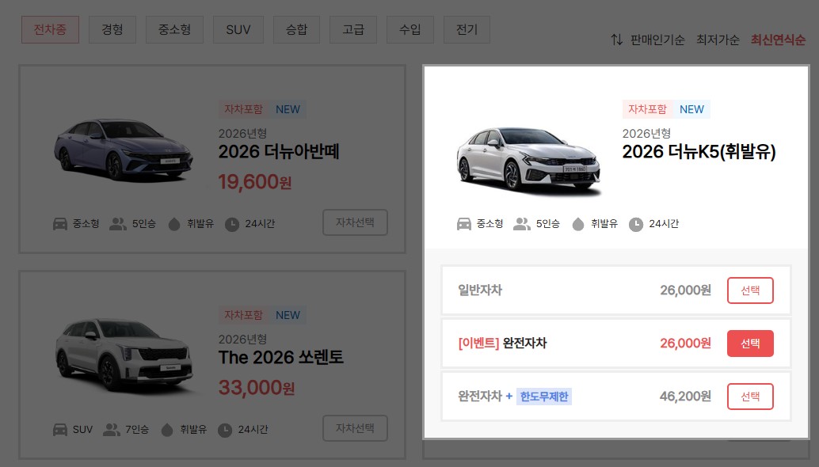Click the car-type icon on 쏘렌토 card
The height and width of the screenshot is (467, 819).
pyautogui.click(x=60, y=430)
